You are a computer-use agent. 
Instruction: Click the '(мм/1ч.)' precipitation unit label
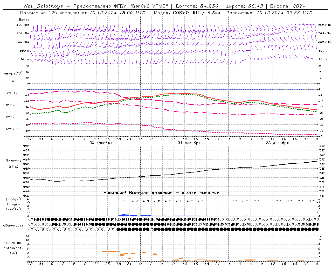13,209
